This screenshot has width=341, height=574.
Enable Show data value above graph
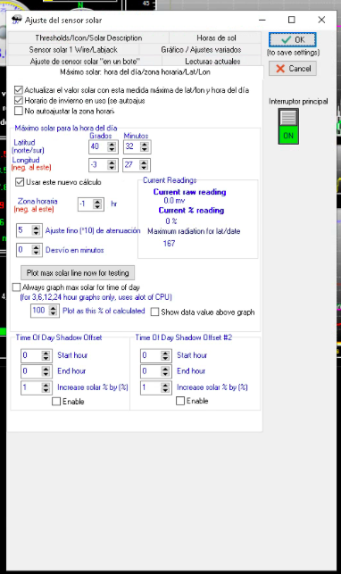(x=154, y=312)
